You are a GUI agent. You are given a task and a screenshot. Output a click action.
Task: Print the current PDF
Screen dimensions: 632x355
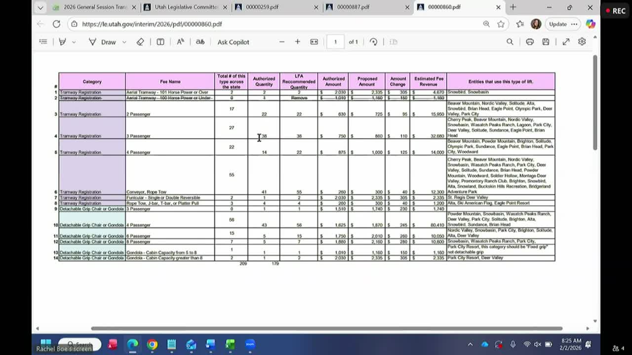[529, 42]
